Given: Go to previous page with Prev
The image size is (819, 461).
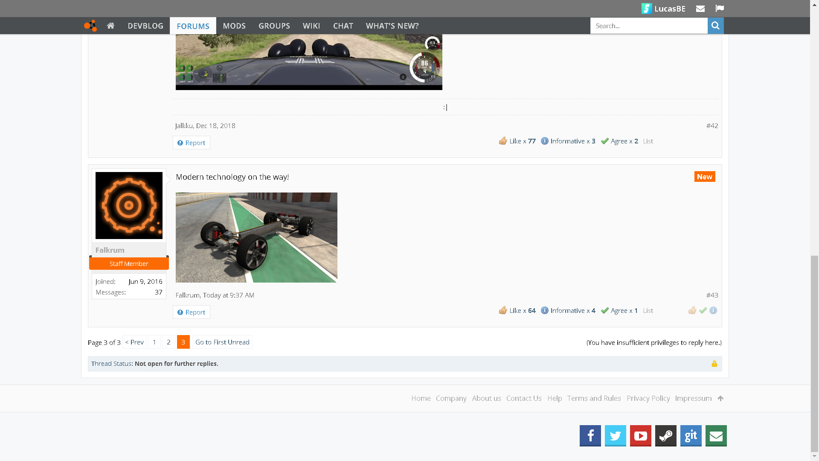Looking at the screenshot, I should tap(134, 342).
